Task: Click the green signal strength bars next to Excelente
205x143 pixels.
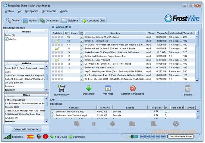Action: click(x=7, y=137)
